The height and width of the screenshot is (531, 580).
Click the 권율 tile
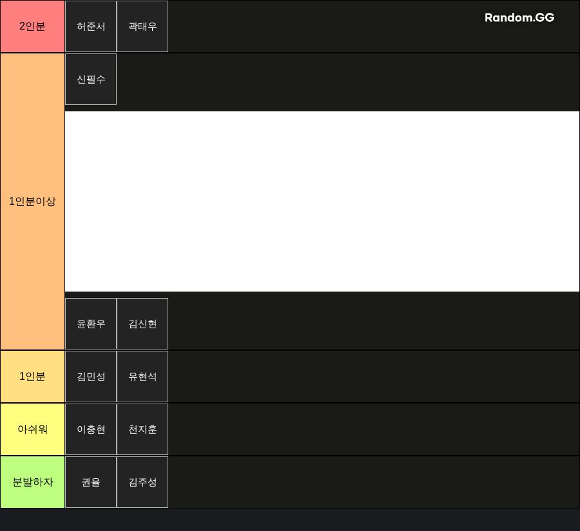(x=91, y=482)
